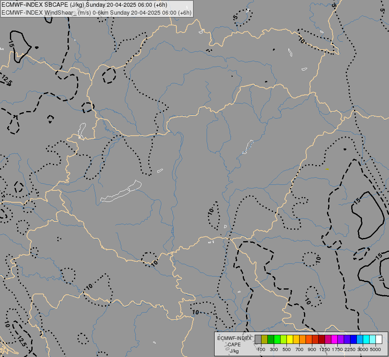
Task: Select the pure yellow swatch after 500
Action: point(290,339)
